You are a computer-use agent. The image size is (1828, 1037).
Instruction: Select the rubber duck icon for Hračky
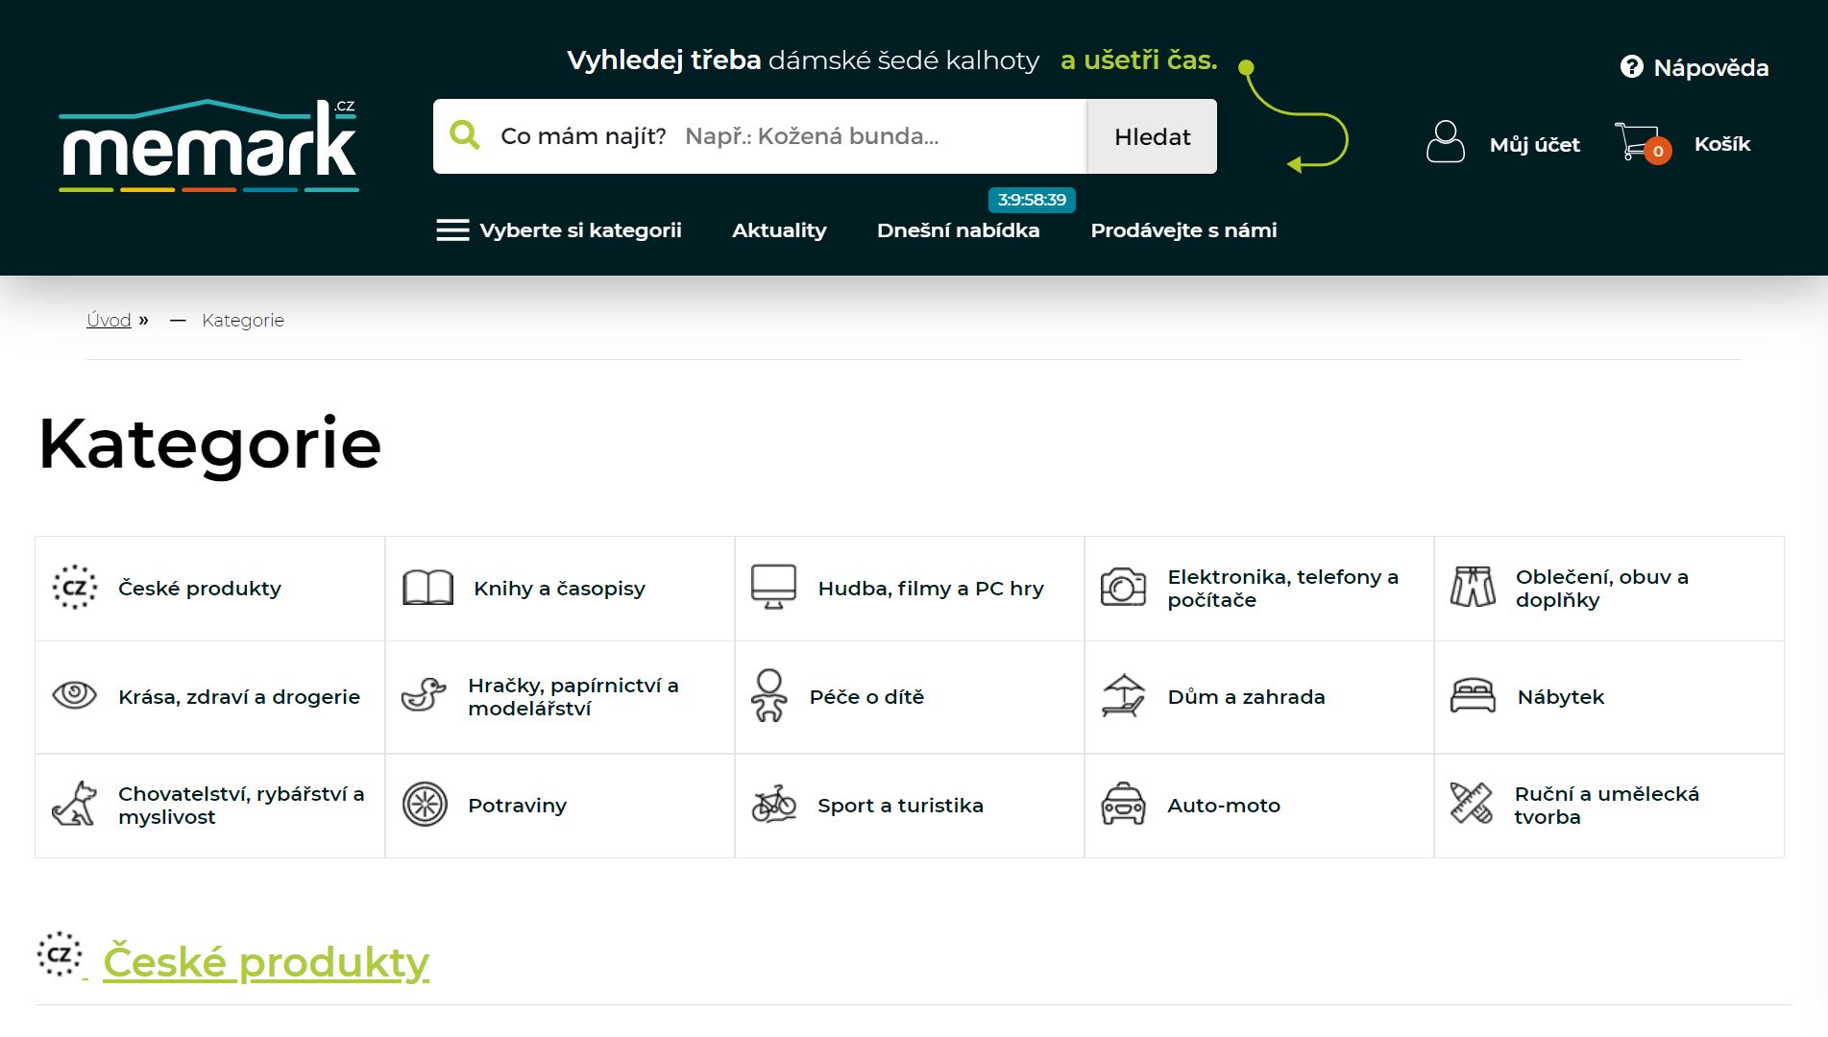click(424, 696)
